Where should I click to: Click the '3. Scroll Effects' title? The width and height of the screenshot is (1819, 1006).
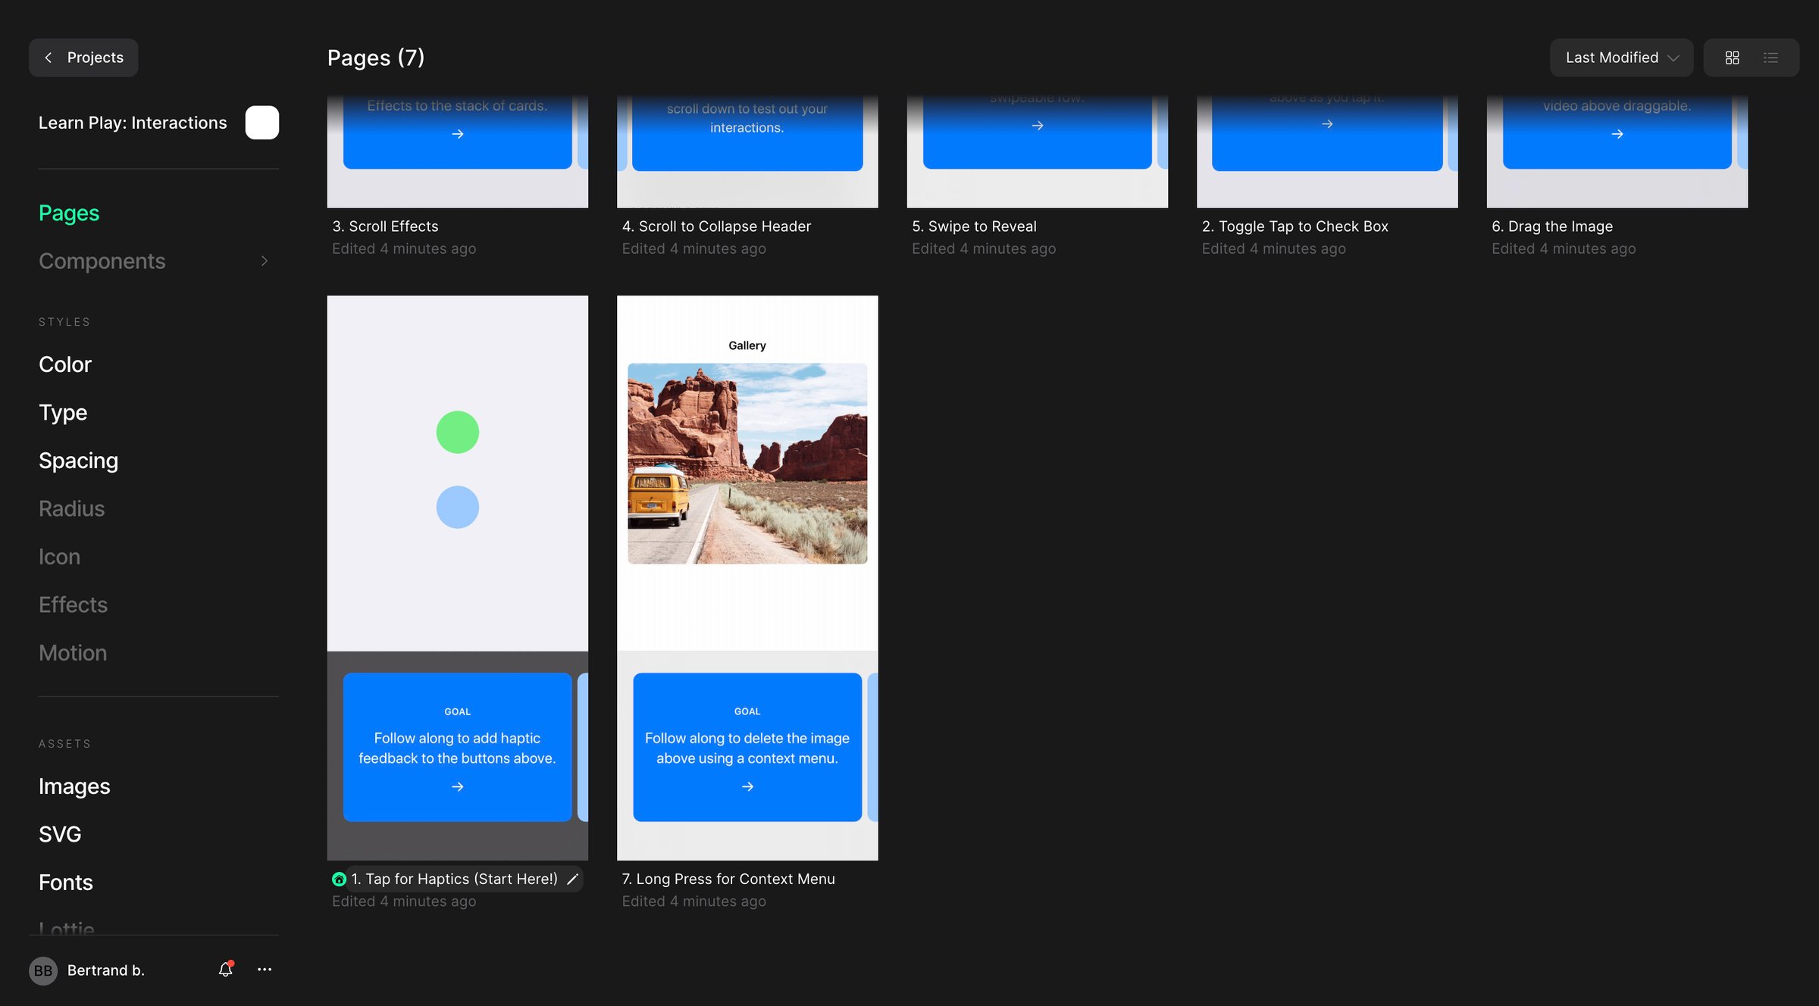click(x=385, y=226)
